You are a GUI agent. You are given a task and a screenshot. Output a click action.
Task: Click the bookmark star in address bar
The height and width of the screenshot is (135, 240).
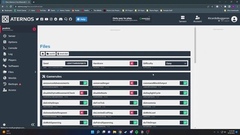click(x=212, y=7)
